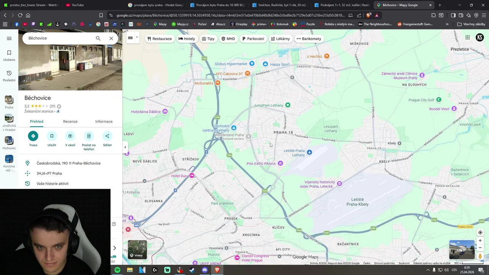Click the PVA EXPO PRAHA marker
This screenshot has width=489, height=275.
click(x=280, y=163)
